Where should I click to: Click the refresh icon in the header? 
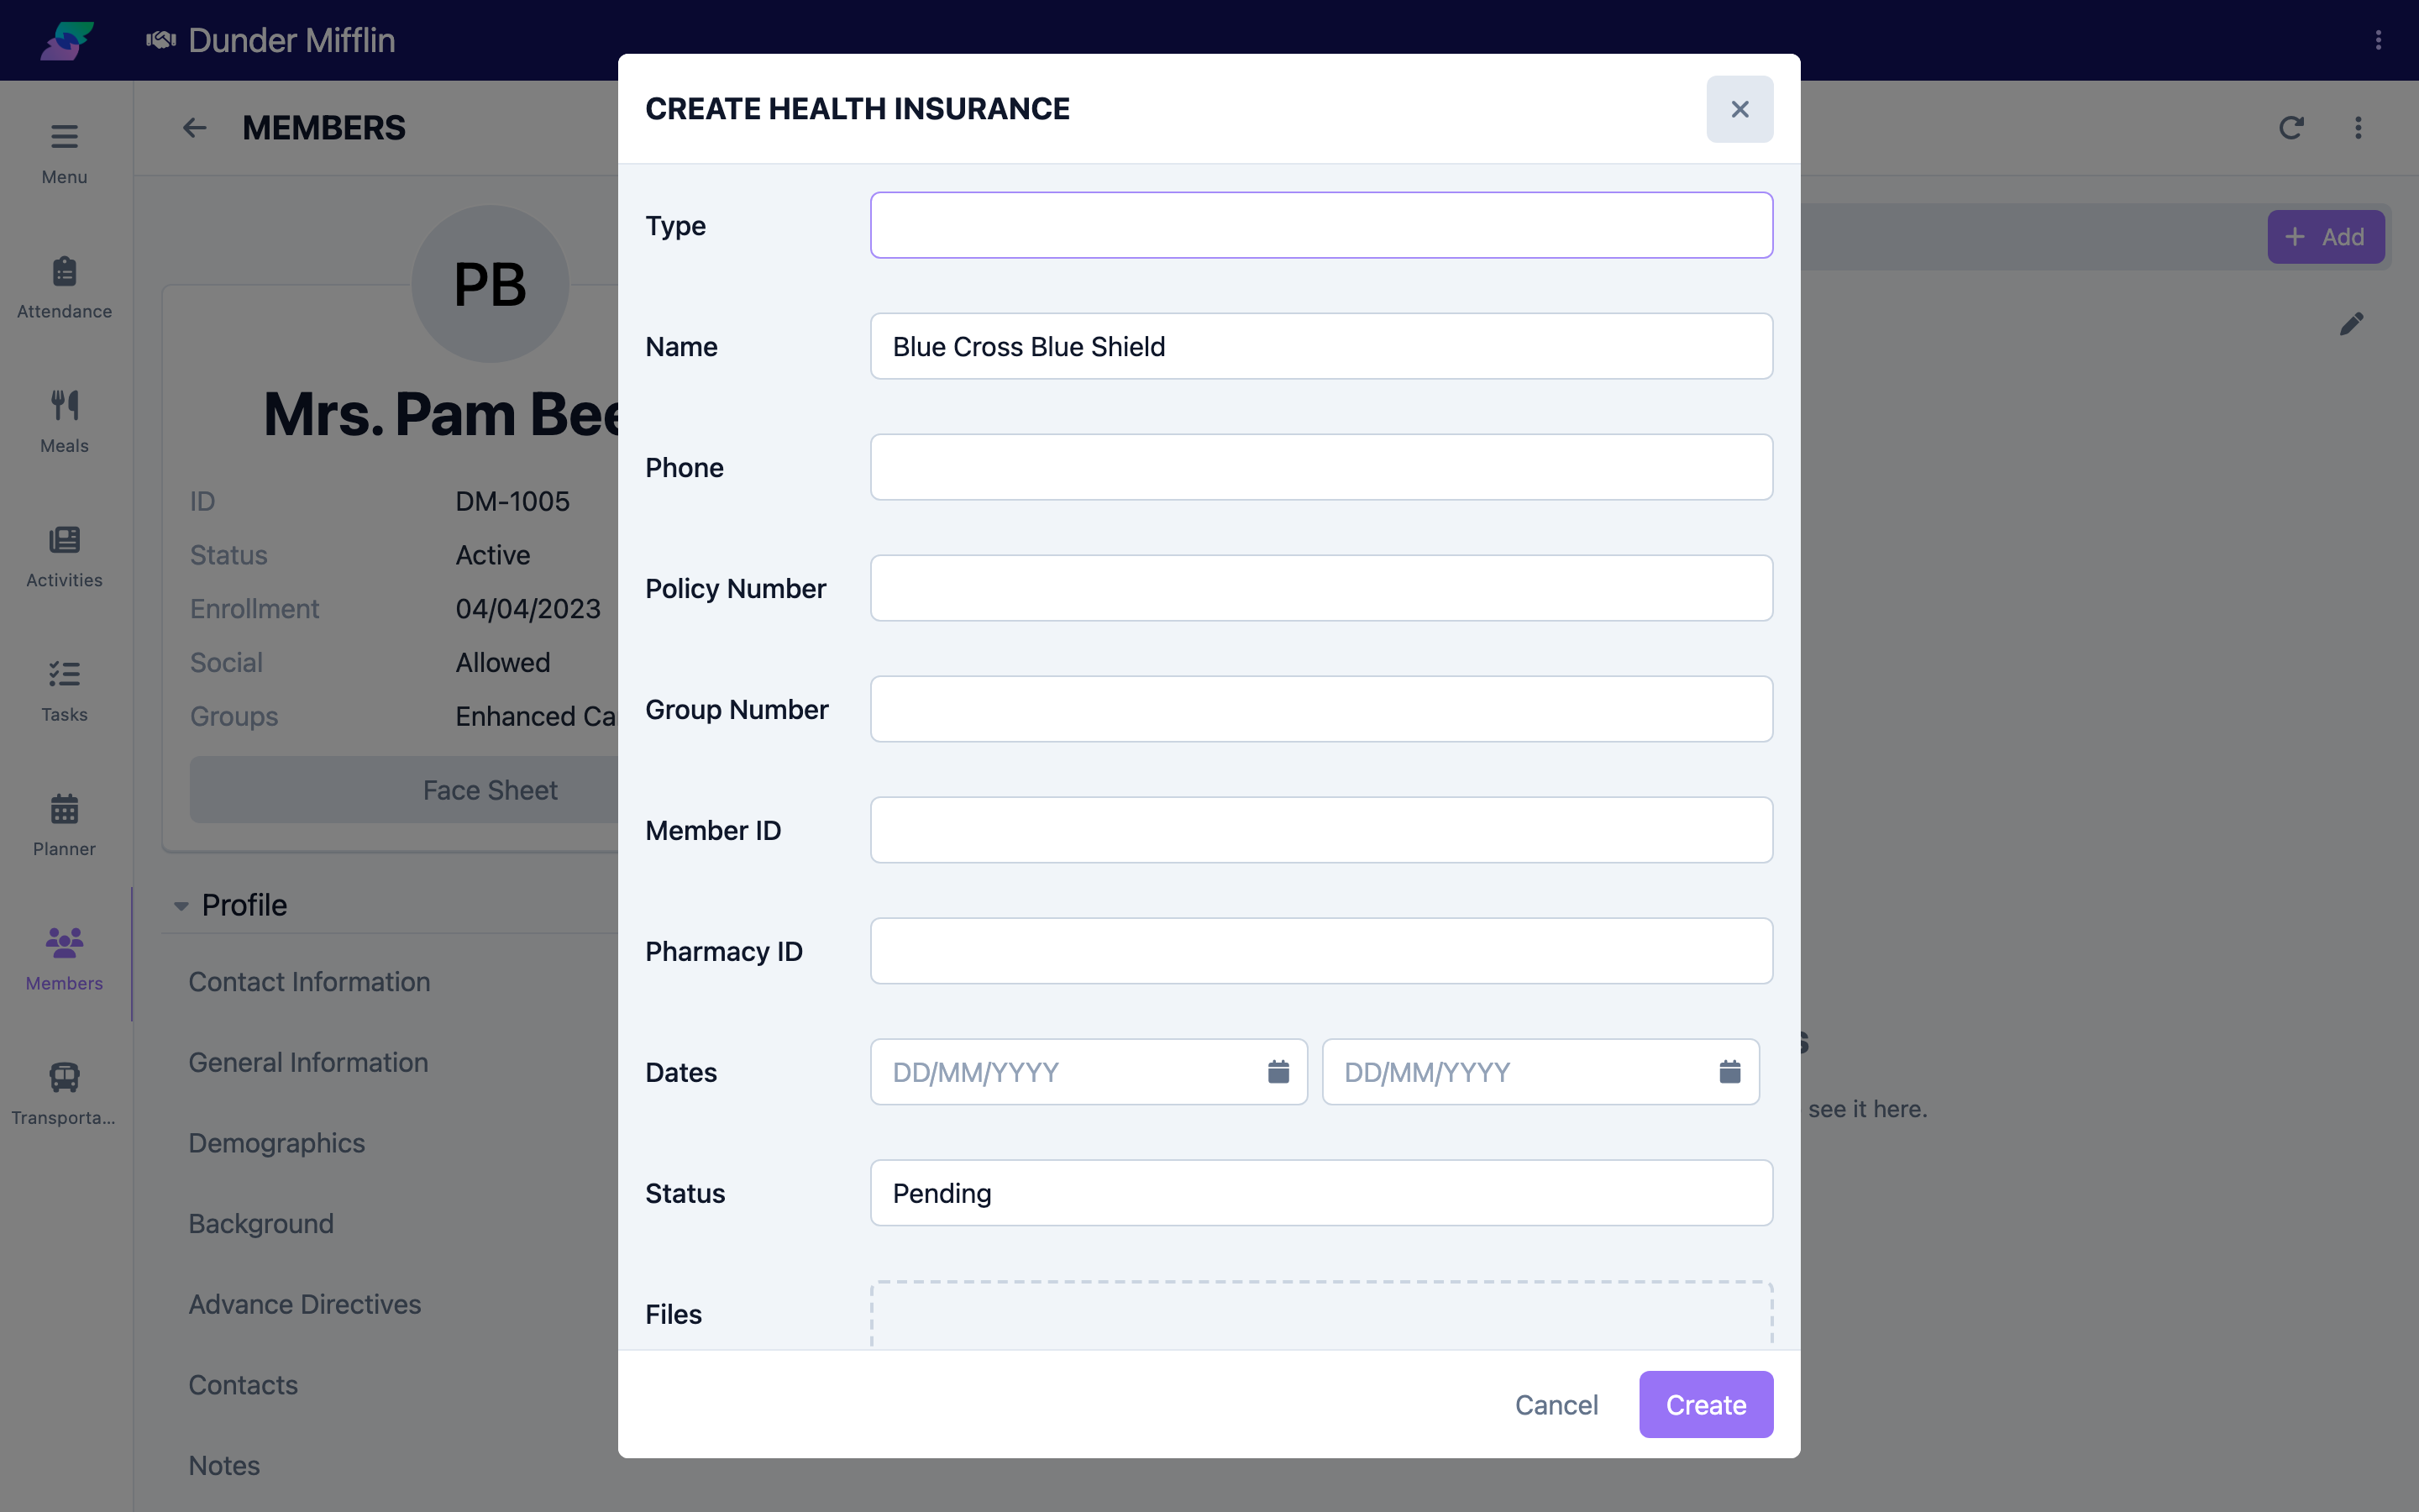(2291, 128)
